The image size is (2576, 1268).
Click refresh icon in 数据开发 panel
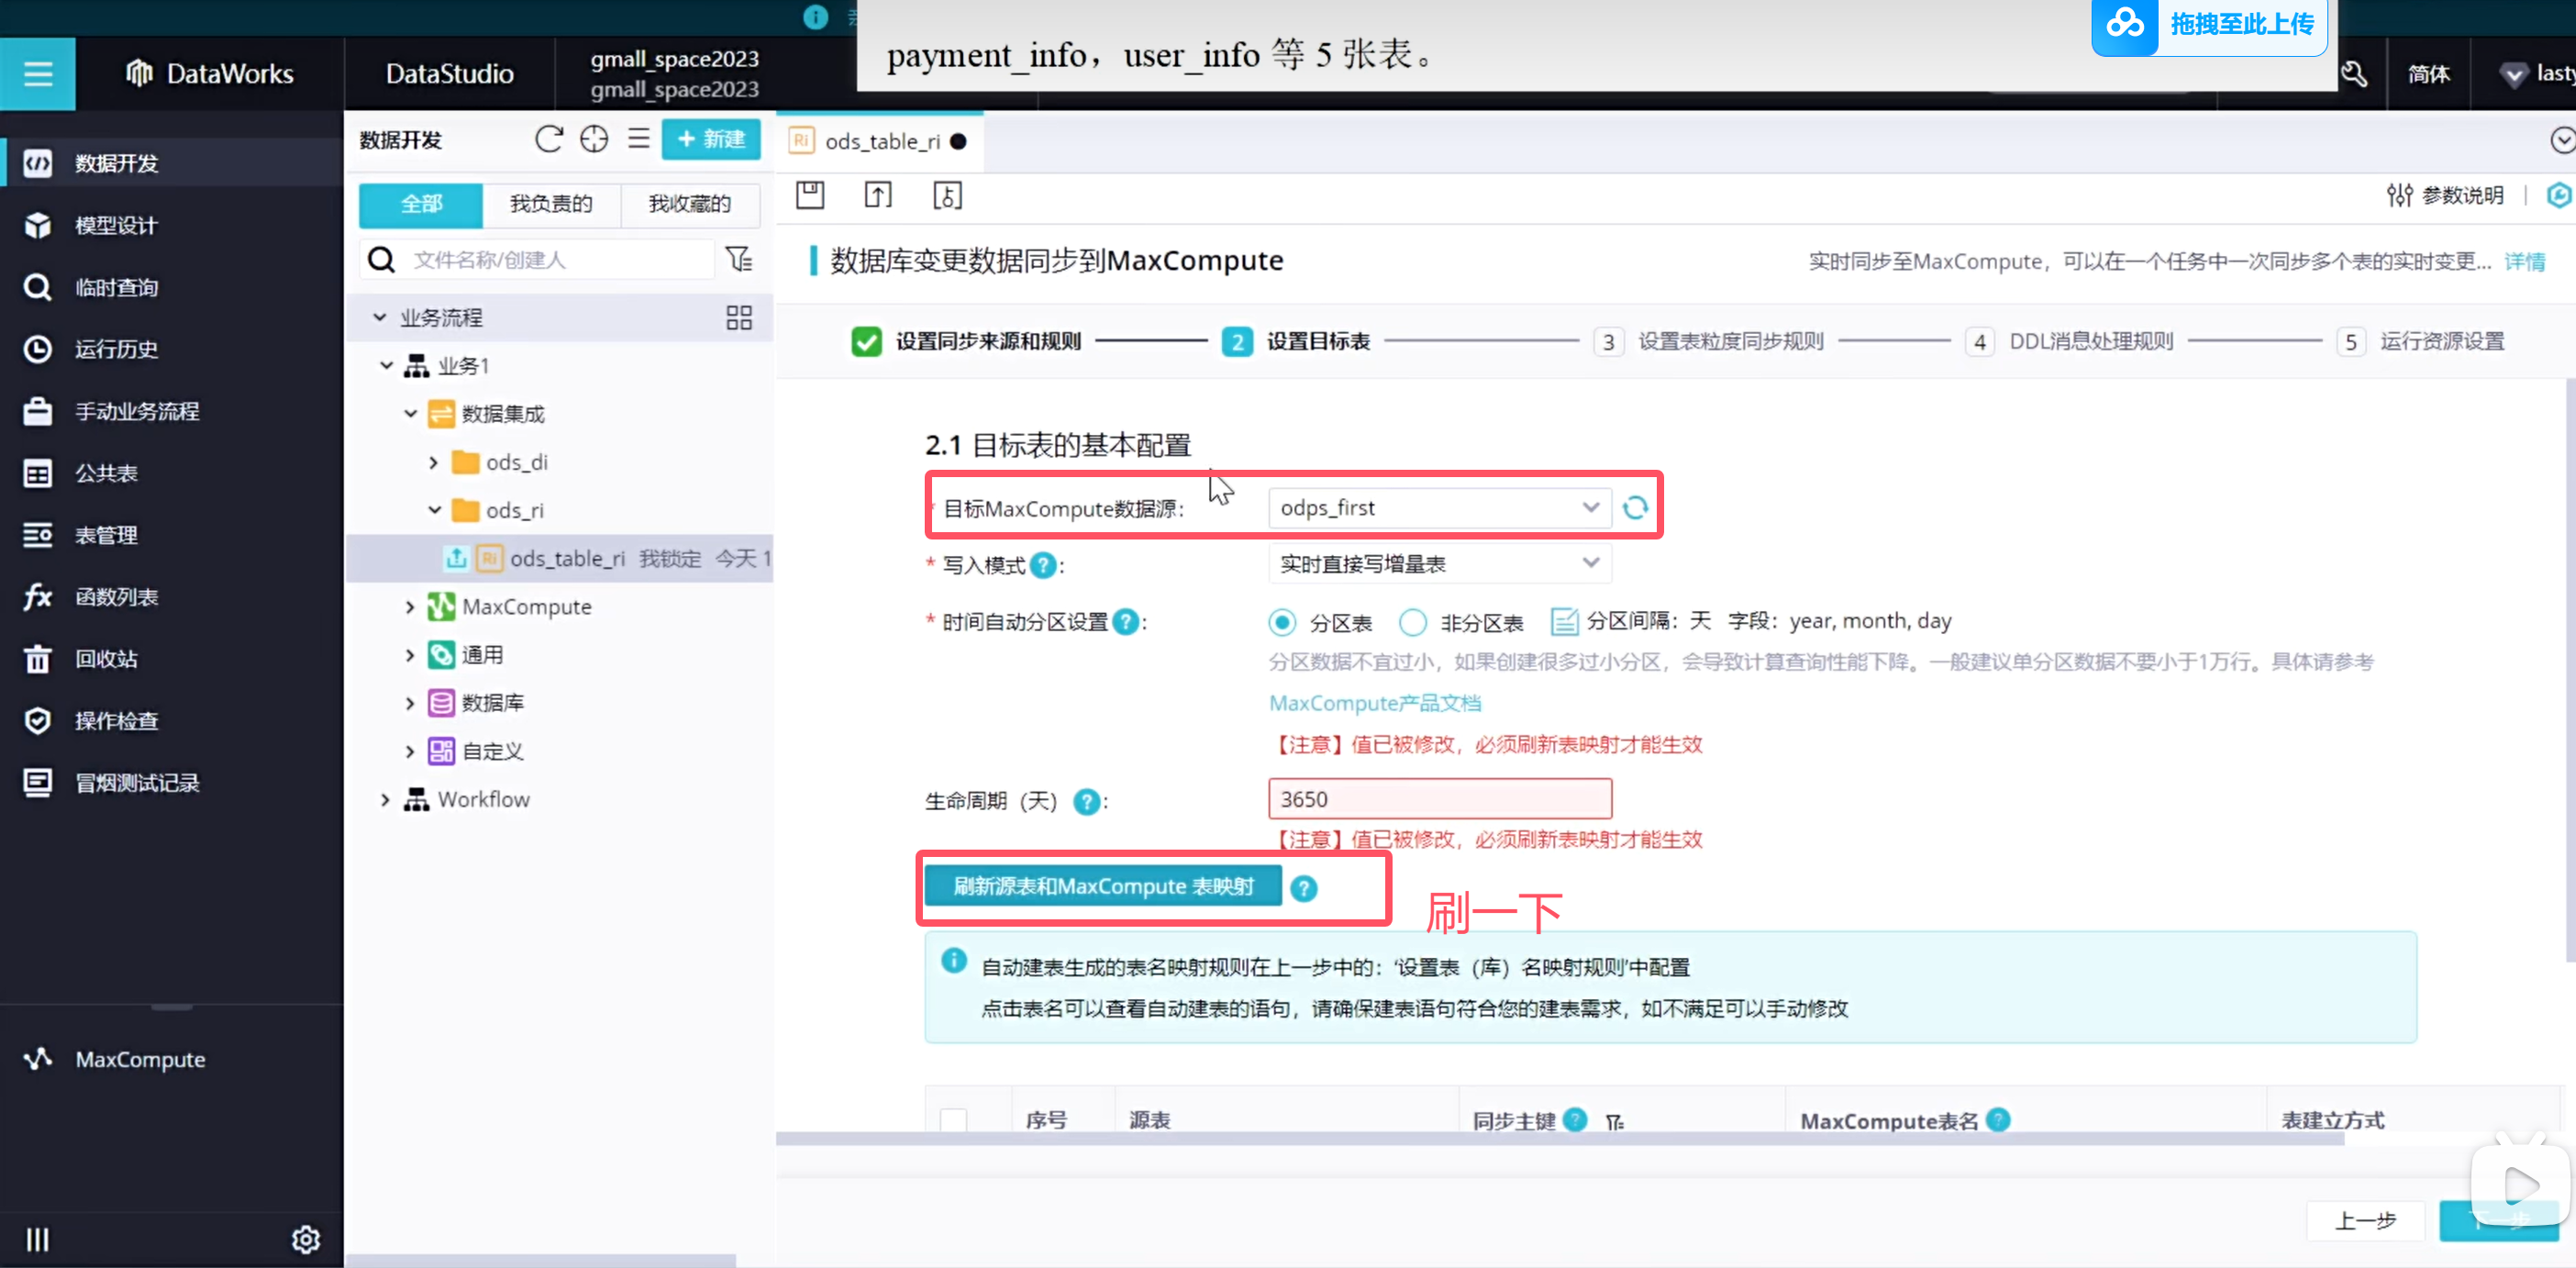coord(548,139)
